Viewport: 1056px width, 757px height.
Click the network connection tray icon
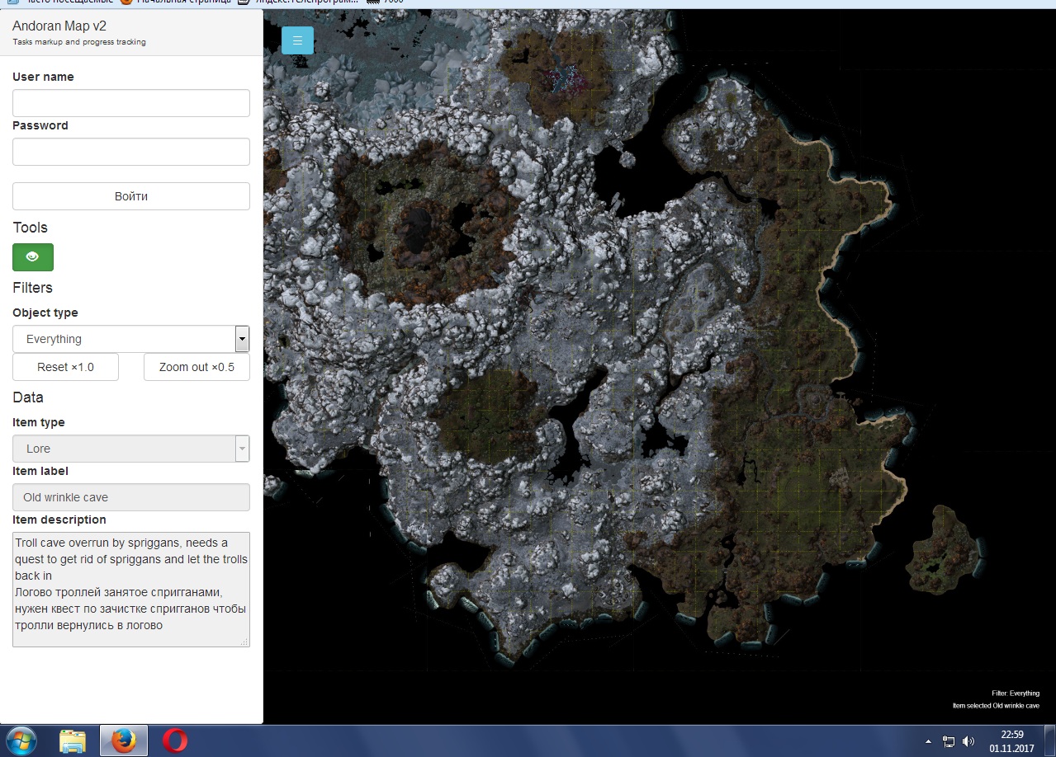click(949, 741)
